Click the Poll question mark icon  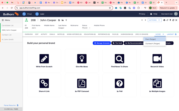coord(119,83)
